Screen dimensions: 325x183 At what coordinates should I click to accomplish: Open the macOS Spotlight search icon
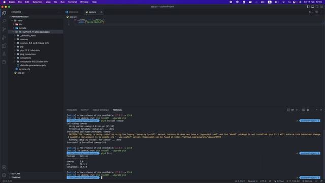289,2
